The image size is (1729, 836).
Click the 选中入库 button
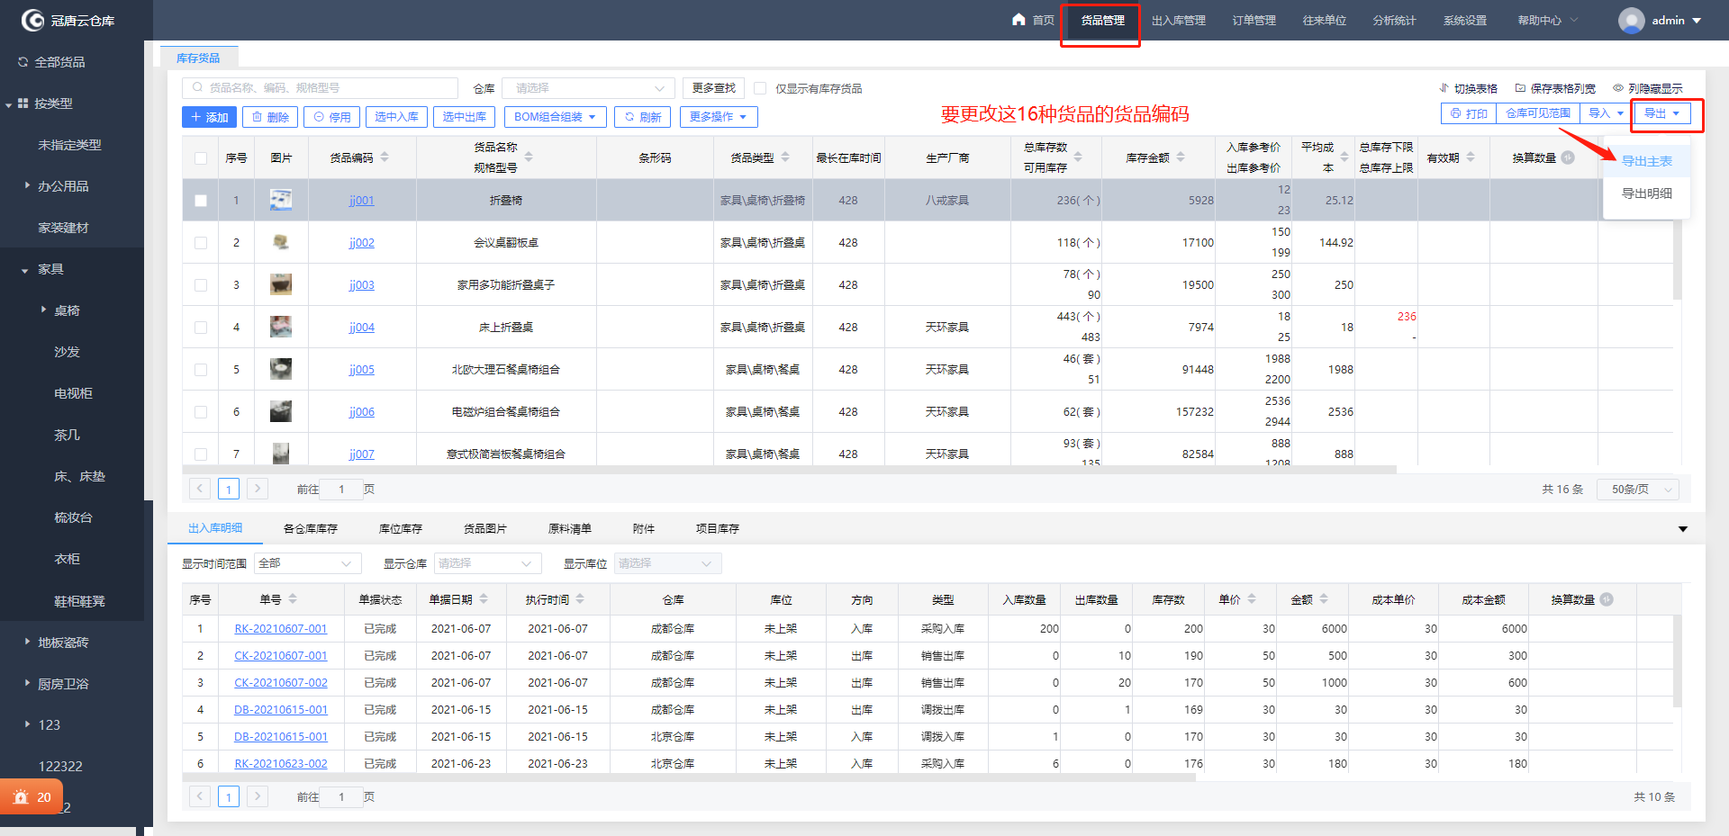click(396, 117)
